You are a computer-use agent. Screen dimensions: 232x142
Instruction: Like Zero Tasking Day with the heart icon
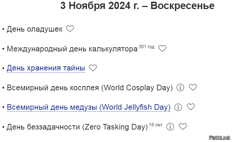point(183,126)
